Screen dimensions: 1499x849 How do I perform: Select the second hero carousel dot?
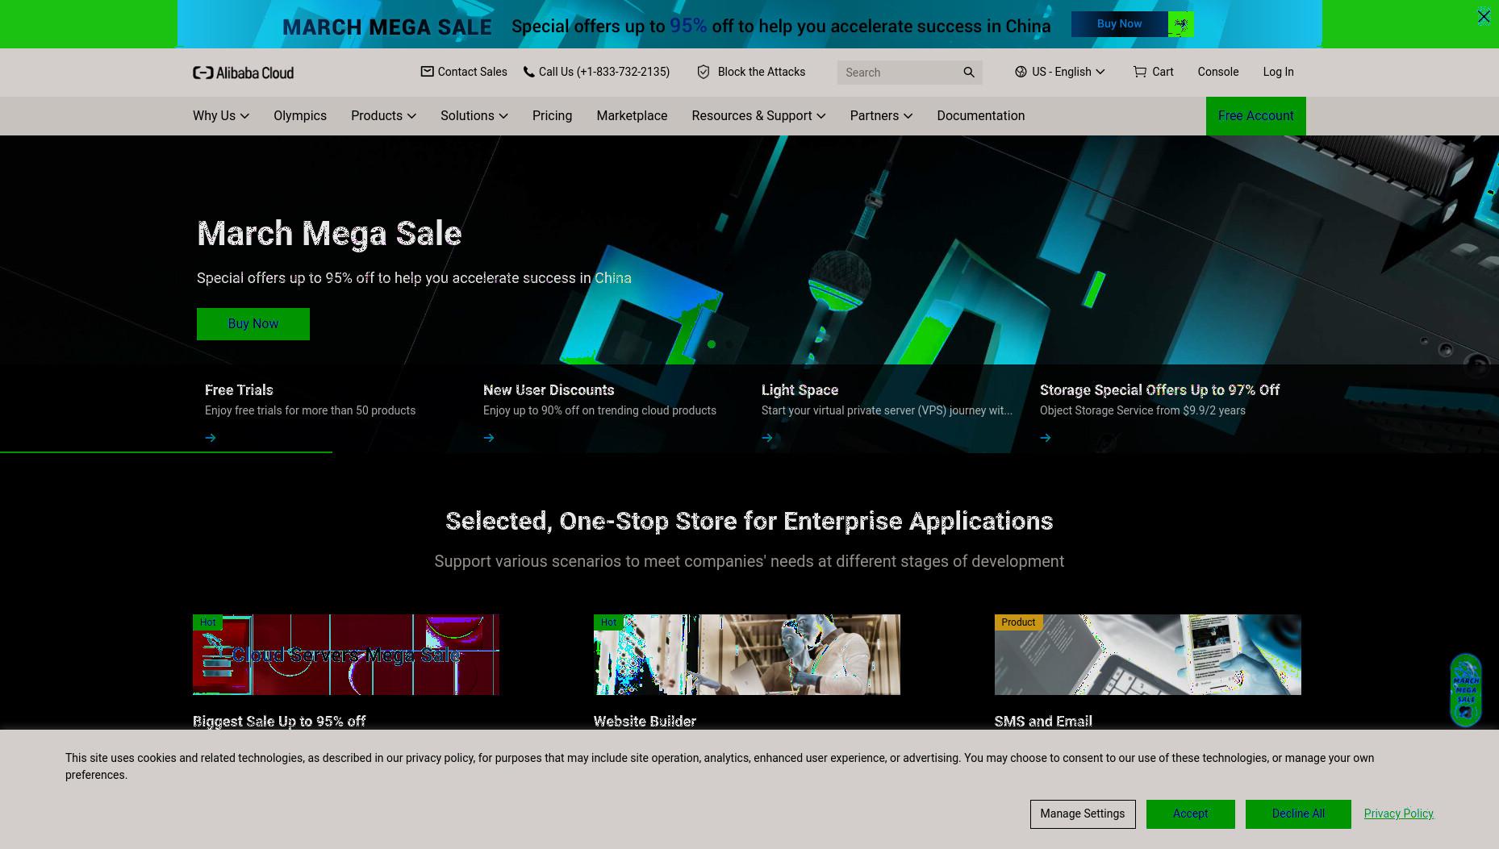[x=729, y=344]
